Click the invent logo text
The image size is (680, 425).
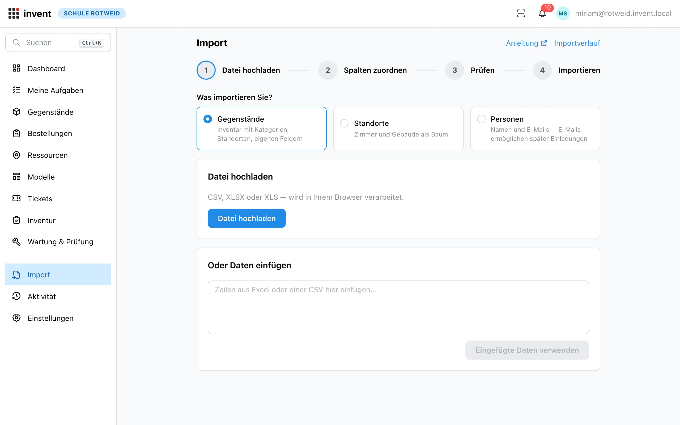tap(37, 14)
